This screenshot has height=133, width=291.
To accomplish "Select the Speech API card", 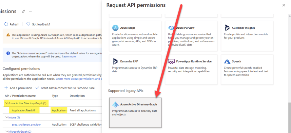I will coord(247,70).
